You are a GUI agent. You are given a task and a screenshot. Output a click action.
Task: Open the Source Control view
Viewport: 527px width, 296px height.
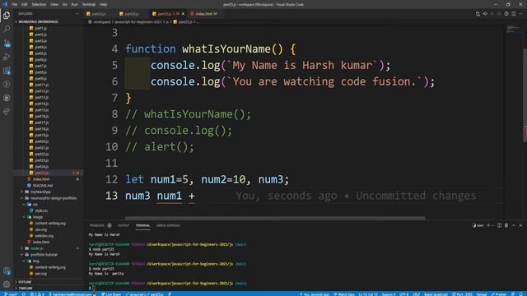7,44
